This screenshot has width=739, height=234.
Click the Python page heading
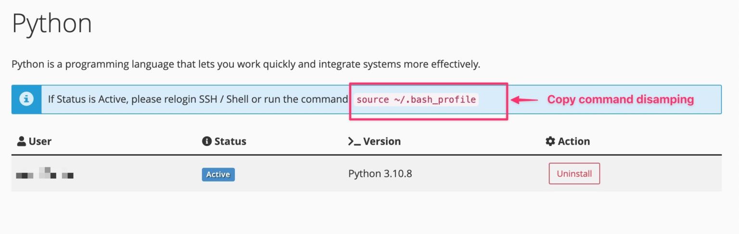point(51,24)
